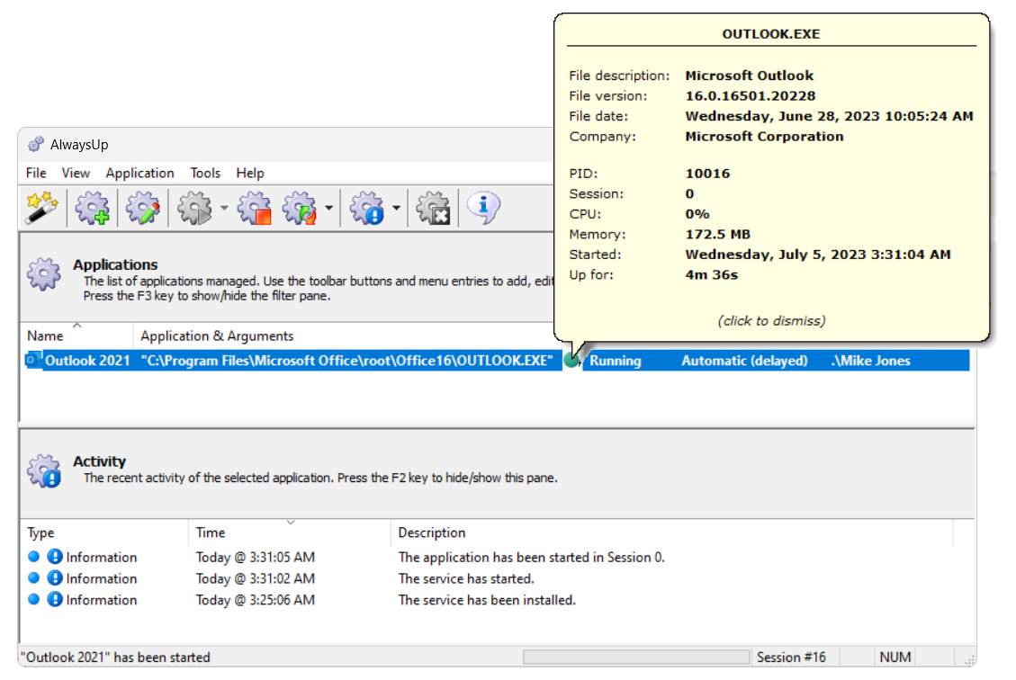The width and height of the screenshot is (1016, 680).
Task: Click the info icon on the 3:31:02 AM row
Action: [55, 578]
